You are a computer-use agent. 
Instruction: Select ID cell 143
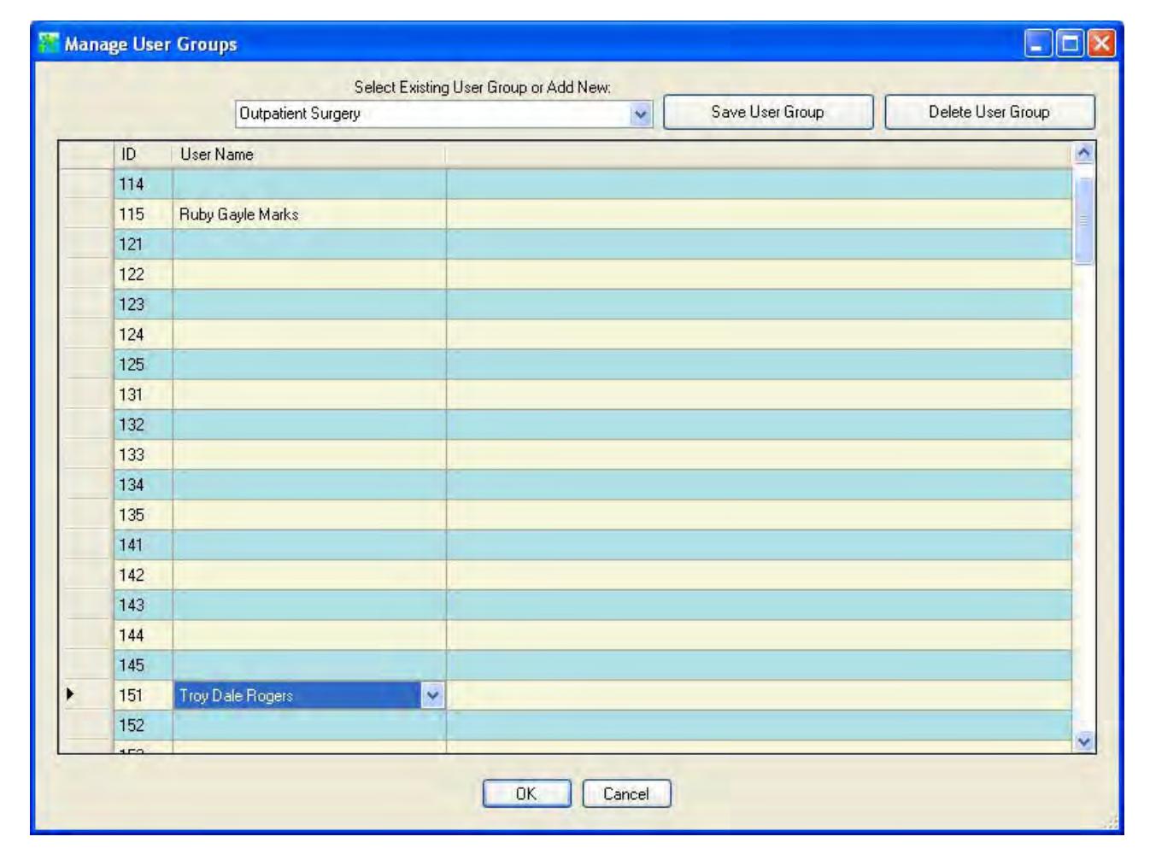(144, 606)
